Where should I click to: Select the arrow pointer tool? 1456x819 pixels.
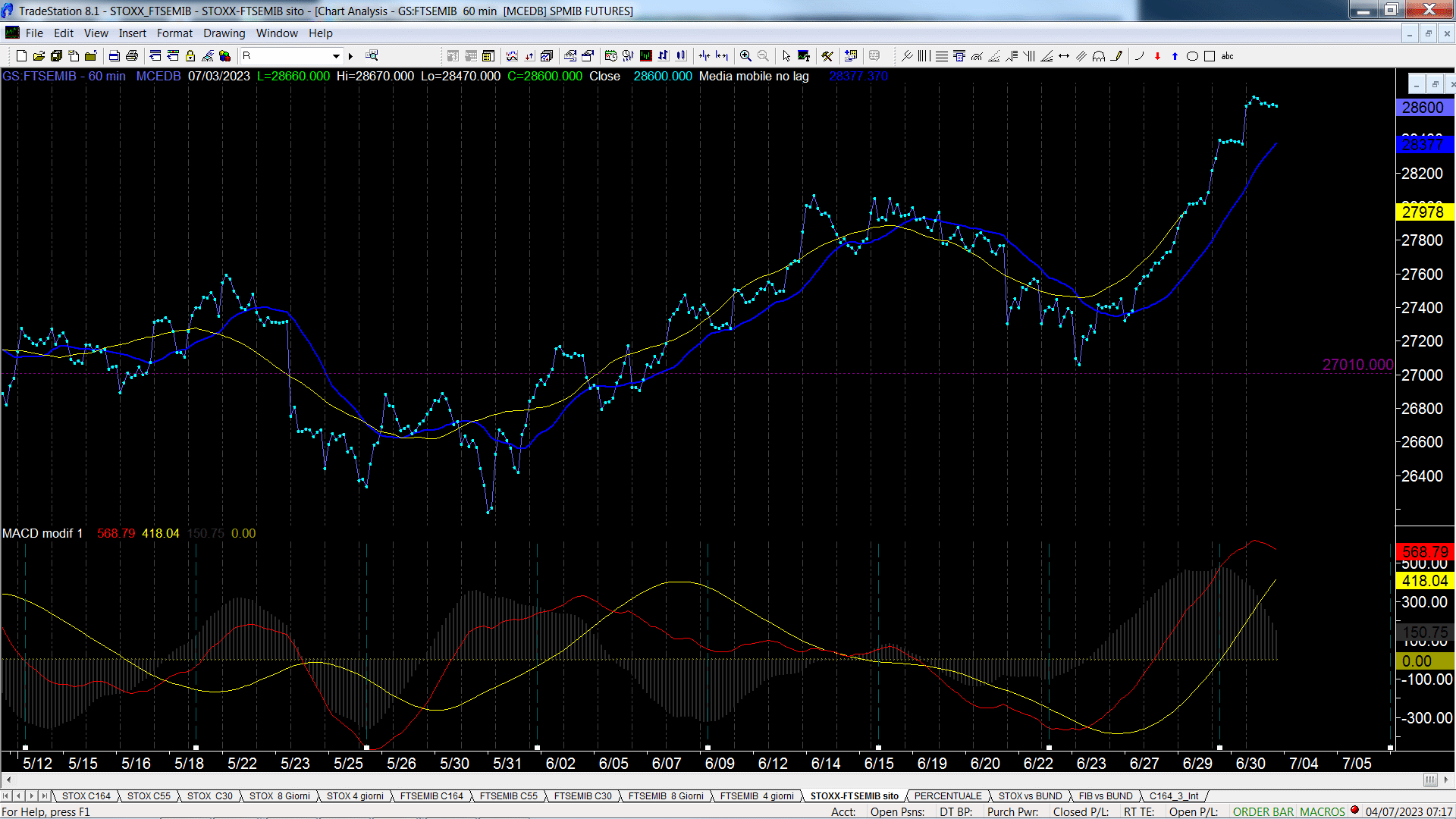[x=786, y=56]
